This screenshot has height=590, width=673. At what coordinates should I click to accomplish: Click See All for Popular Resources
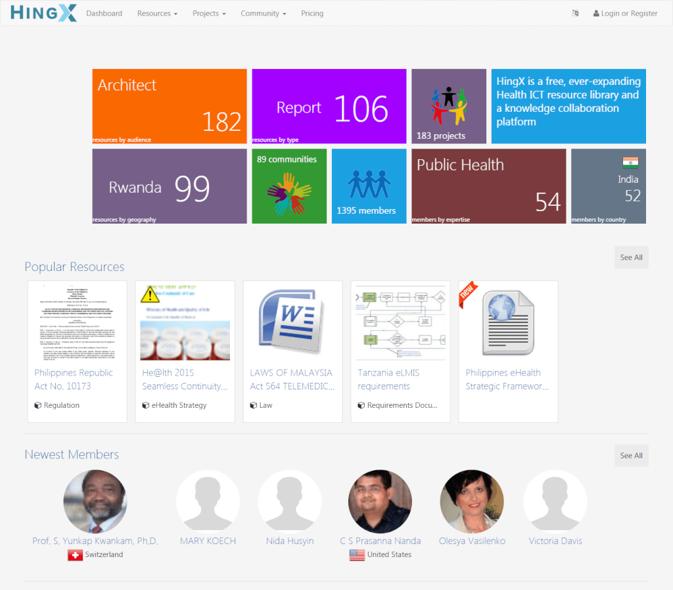point(631,258)
